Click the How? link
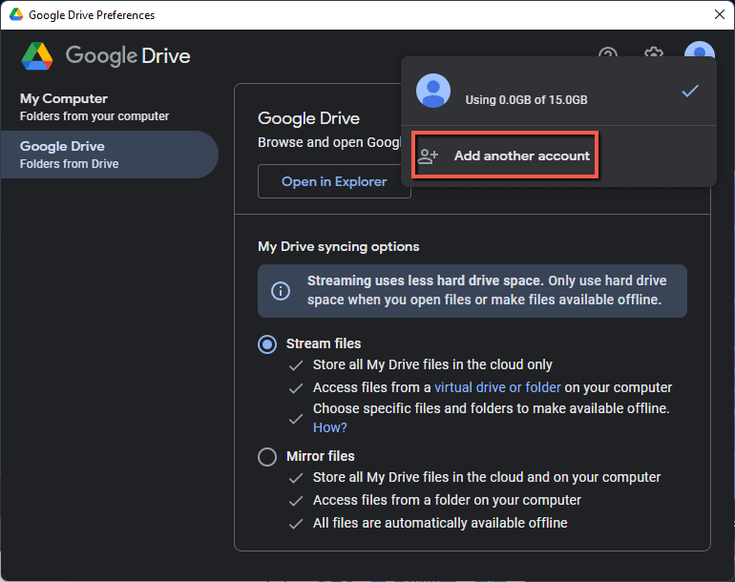735x582 pixels. (330, 427)
